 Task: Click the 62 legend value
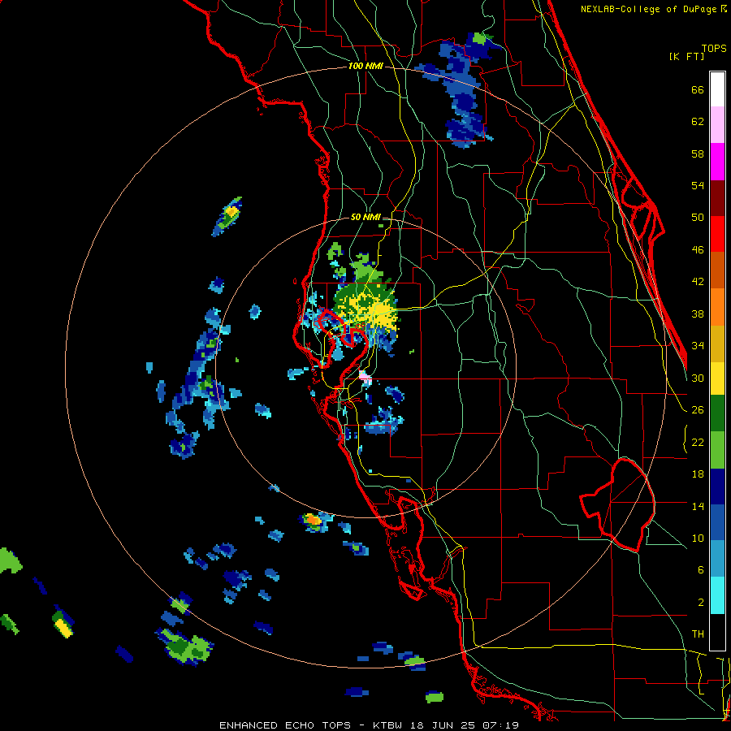point(698,122)
